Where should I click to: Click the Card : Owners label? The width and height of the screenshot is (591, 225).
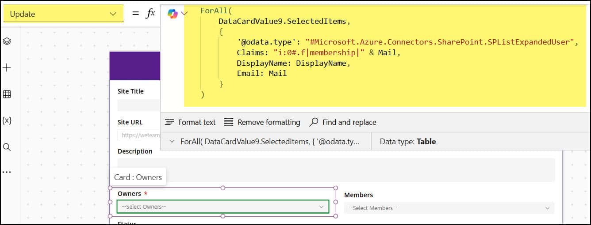pos(138,177)
